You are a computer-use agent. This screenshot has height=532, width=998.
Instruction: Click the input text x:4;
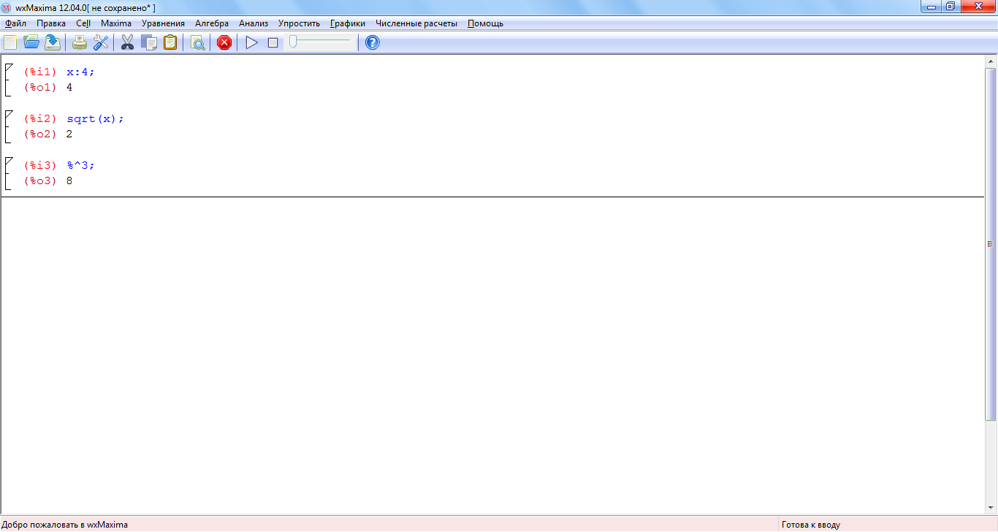coord(80,72)
